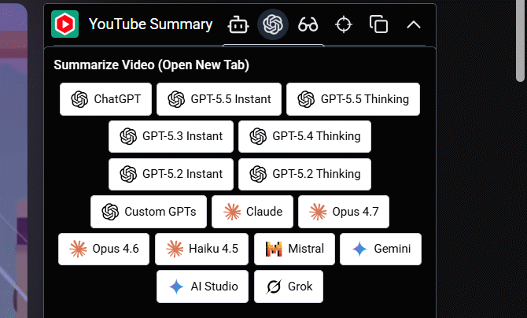Screen dimensions: 527x318
Task: Select Opus 4.7 model
Action: pos(344,212)
